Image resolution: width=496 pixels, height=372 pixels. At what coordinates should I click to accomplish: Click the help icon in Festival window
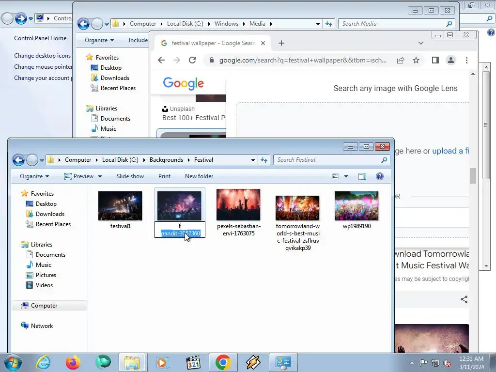[x=380, y=176]
